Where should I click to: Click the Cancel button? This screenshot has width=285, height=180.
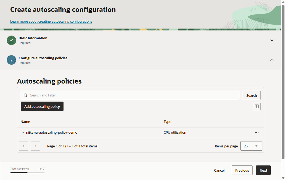pyautogui.click(x=219, y=170)
